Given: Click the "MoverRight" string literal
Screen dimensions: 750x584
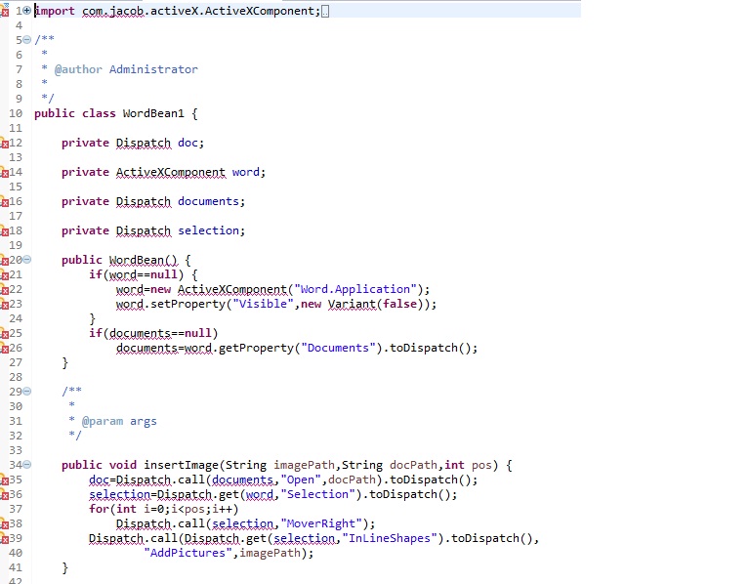Looking at the screenshot, I should (321, 523).
